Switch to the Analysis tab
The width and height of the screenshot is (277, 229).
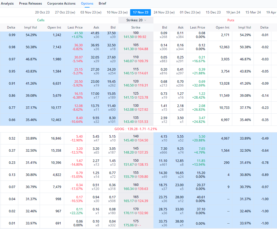[7, 4]
